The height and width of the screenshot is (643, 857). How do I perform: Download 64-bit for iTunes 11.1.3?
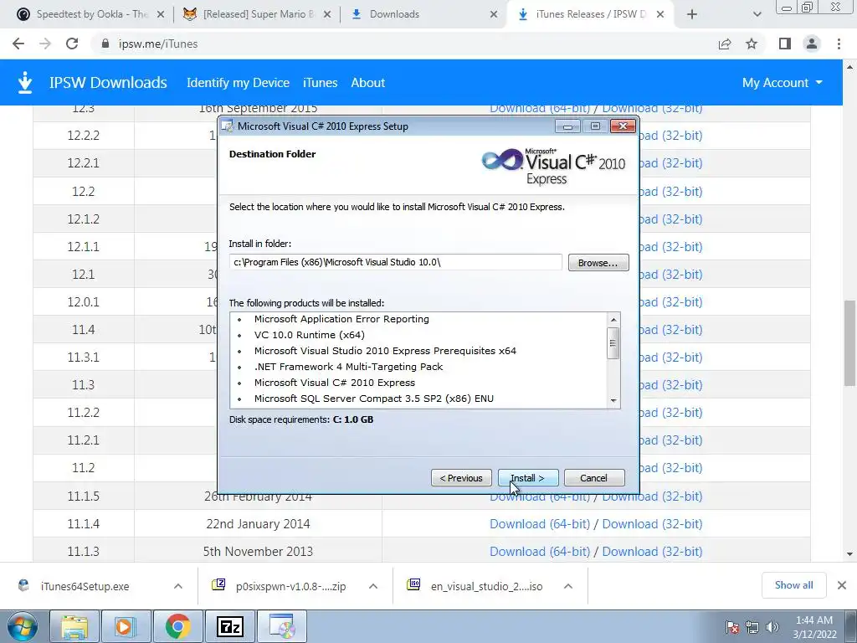click(540, 552)
